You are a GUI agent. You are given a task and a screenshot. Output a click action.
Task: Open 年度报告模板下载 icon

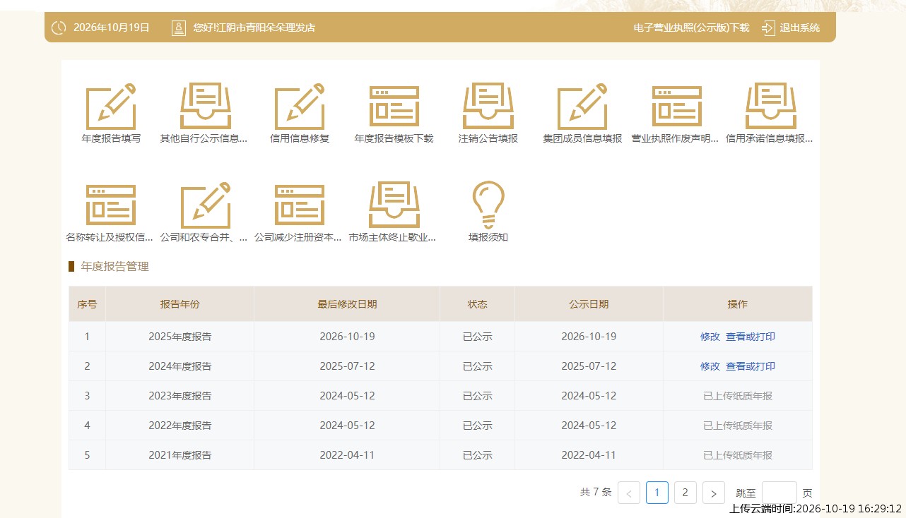coord(394,107)
